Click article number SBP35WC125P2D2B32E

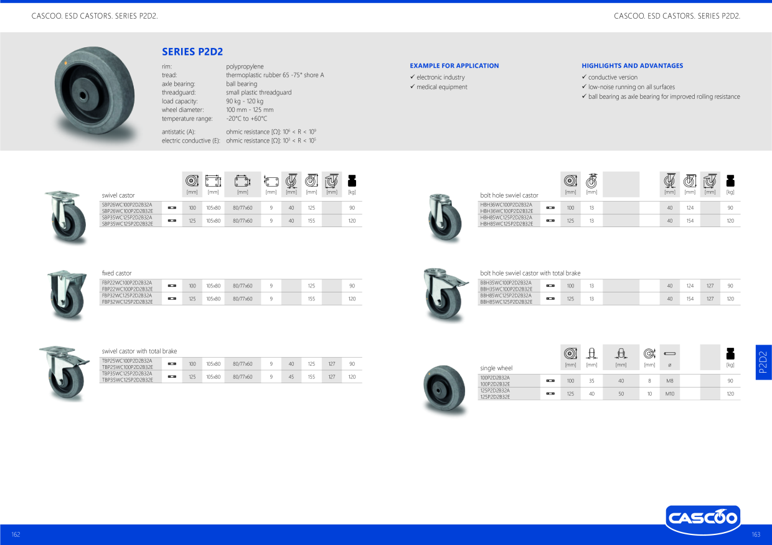click(127, 223)
